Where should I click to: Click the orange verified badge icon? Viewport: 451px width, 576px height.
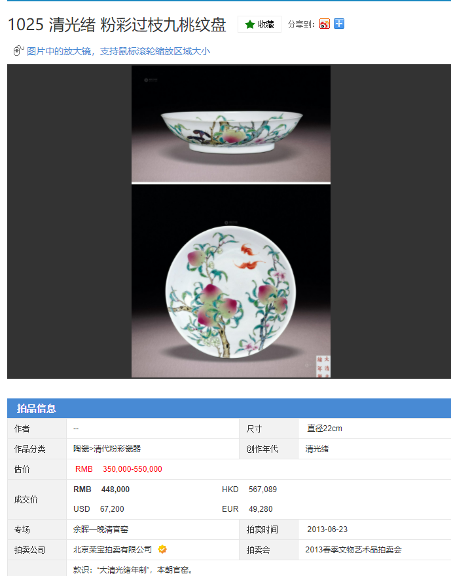pos(162,549)
